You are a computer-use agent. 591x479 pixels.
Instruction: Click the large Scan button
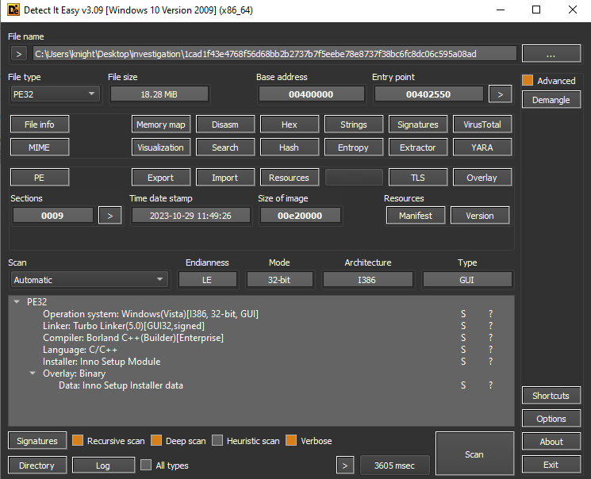pos(474,454)
